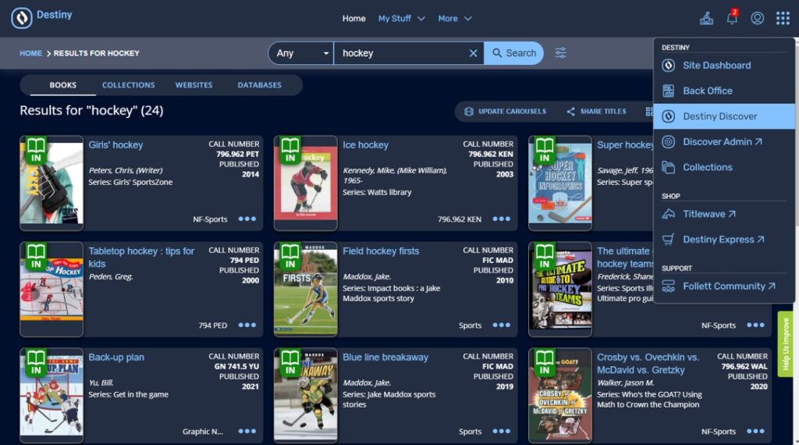The width and height of the screenshot is (799, 445).
Task: Expand the Any search type dropdown
Action: point(301,53)
